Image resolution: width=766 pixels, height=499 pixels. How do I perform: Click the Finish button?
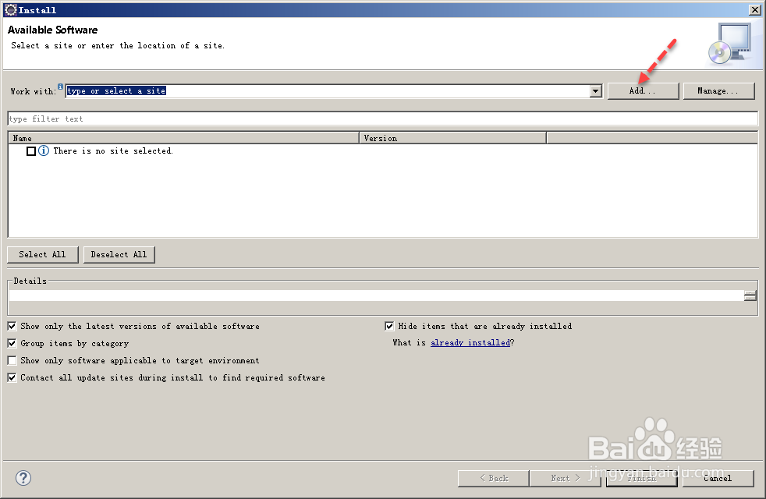tap(642, 479)
